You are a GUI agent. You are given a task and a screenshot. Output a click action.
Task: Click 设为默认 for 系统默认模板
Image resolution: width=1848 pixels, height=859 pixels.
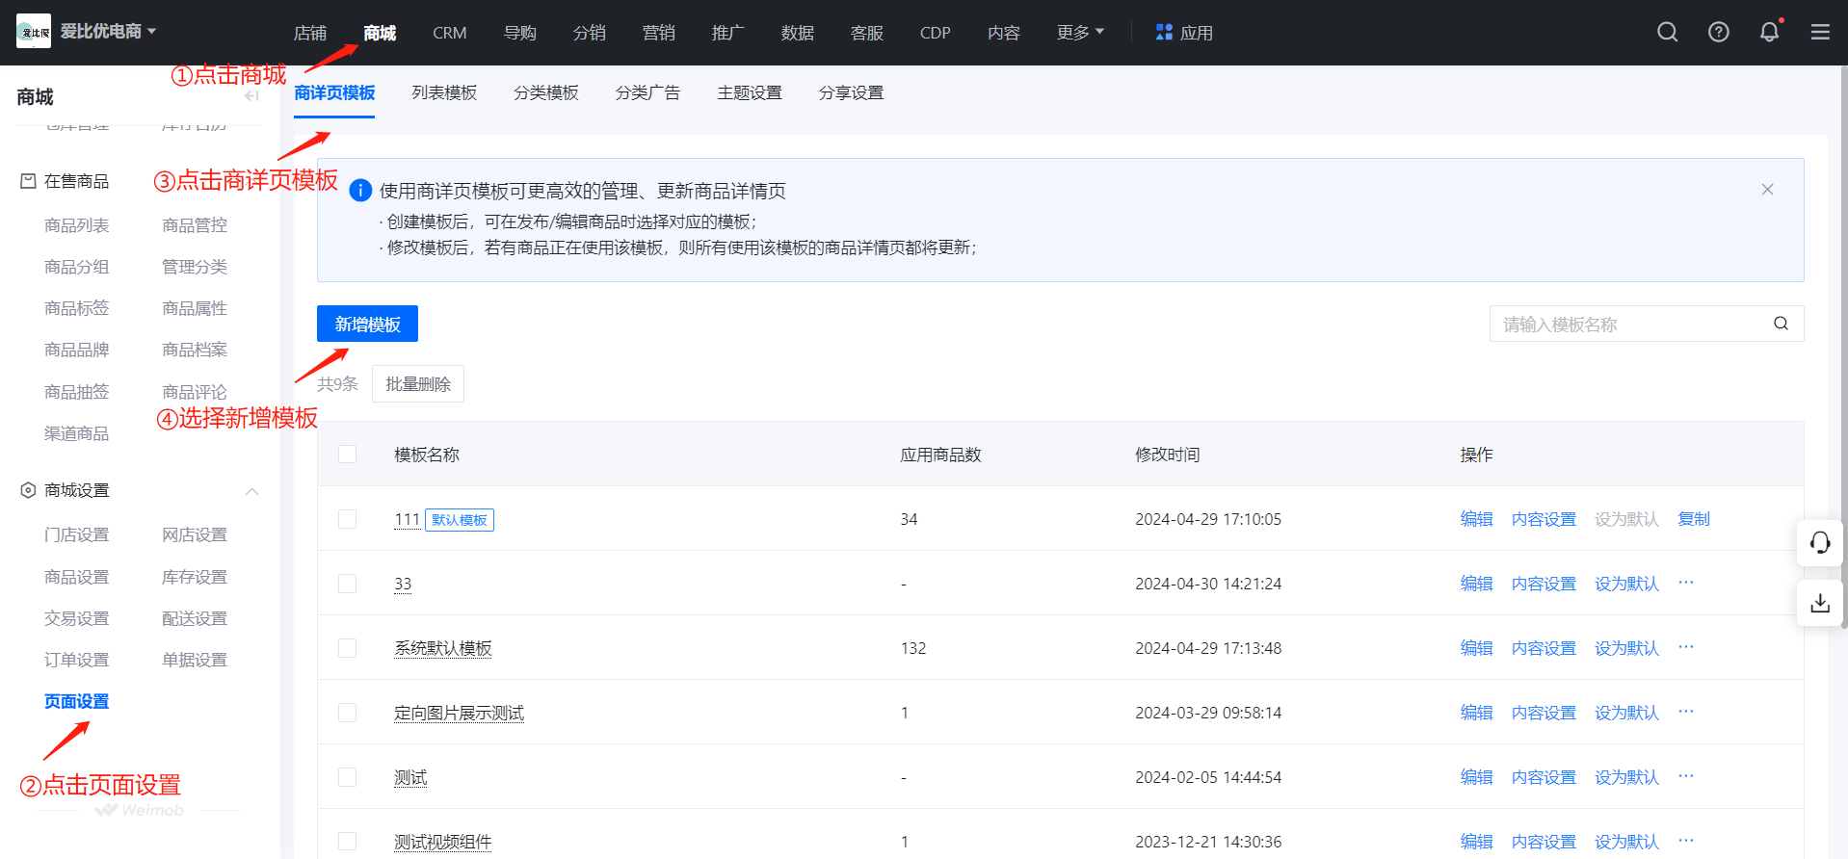1626,648
